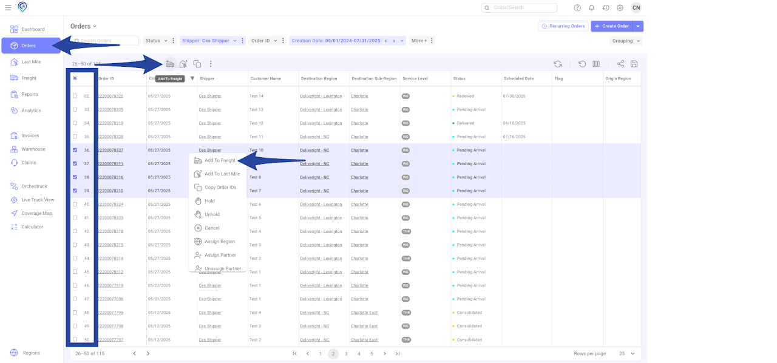Open the column chooser icon
Image resolution: width=777 pixels, height=363 pixels.
(596, 64)
